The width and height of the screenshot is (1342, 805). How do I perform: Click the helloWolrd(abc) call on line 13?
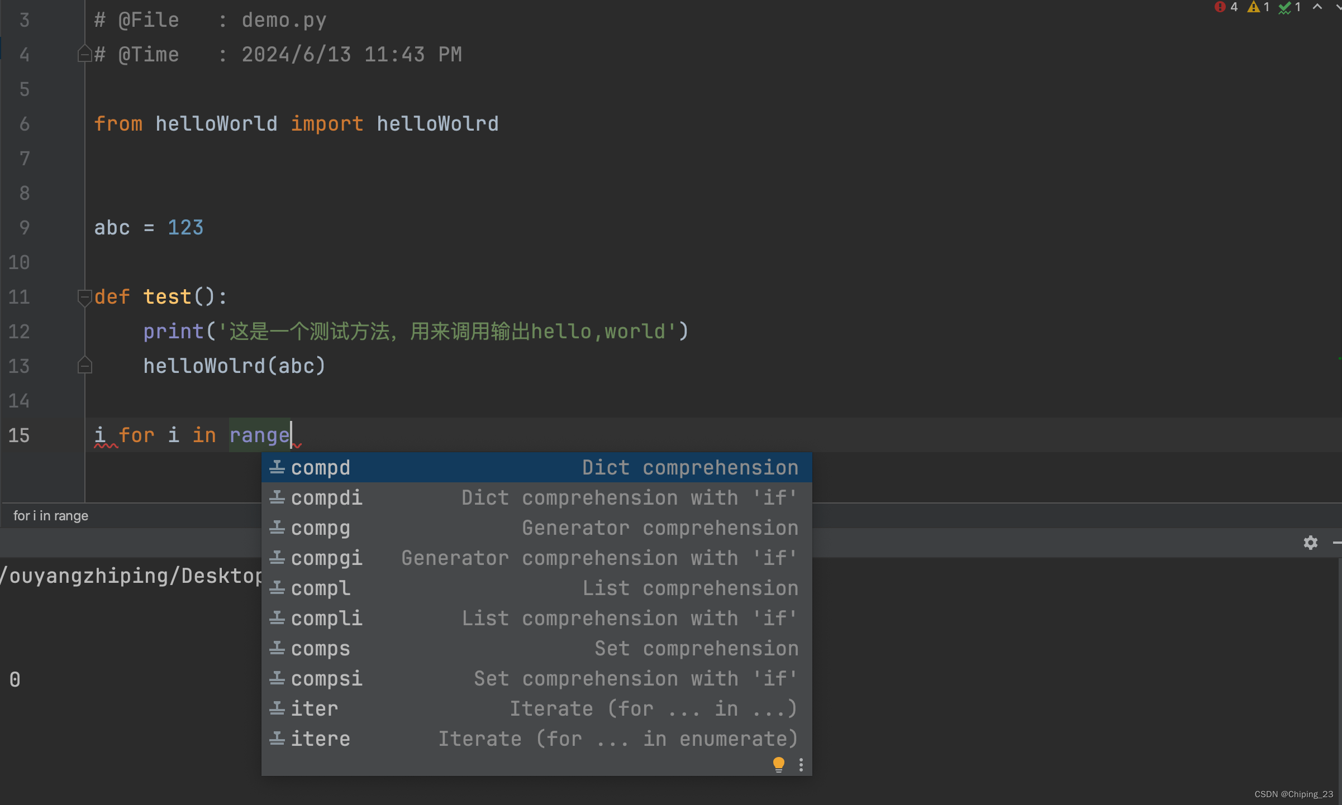tap(235, 366)
